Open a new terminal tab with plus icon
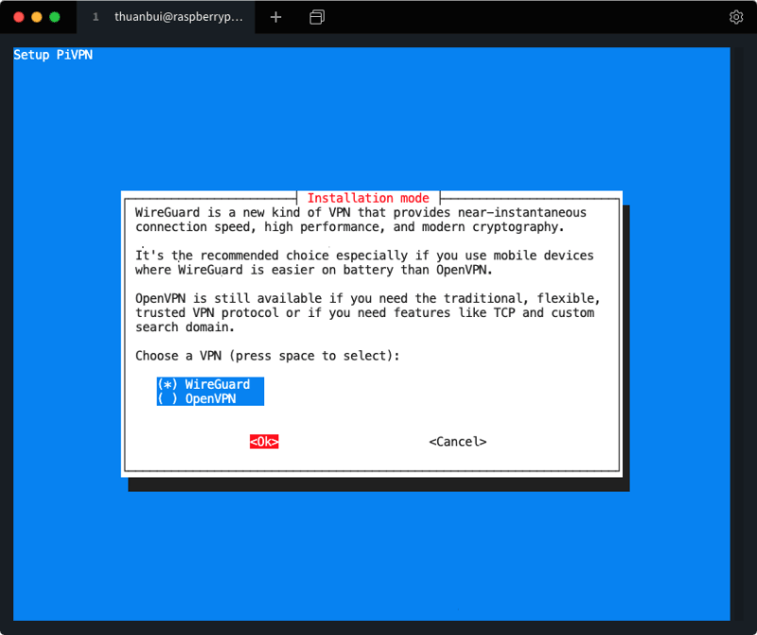The height and width of the screenshot is (635, 757). [275, 17]
